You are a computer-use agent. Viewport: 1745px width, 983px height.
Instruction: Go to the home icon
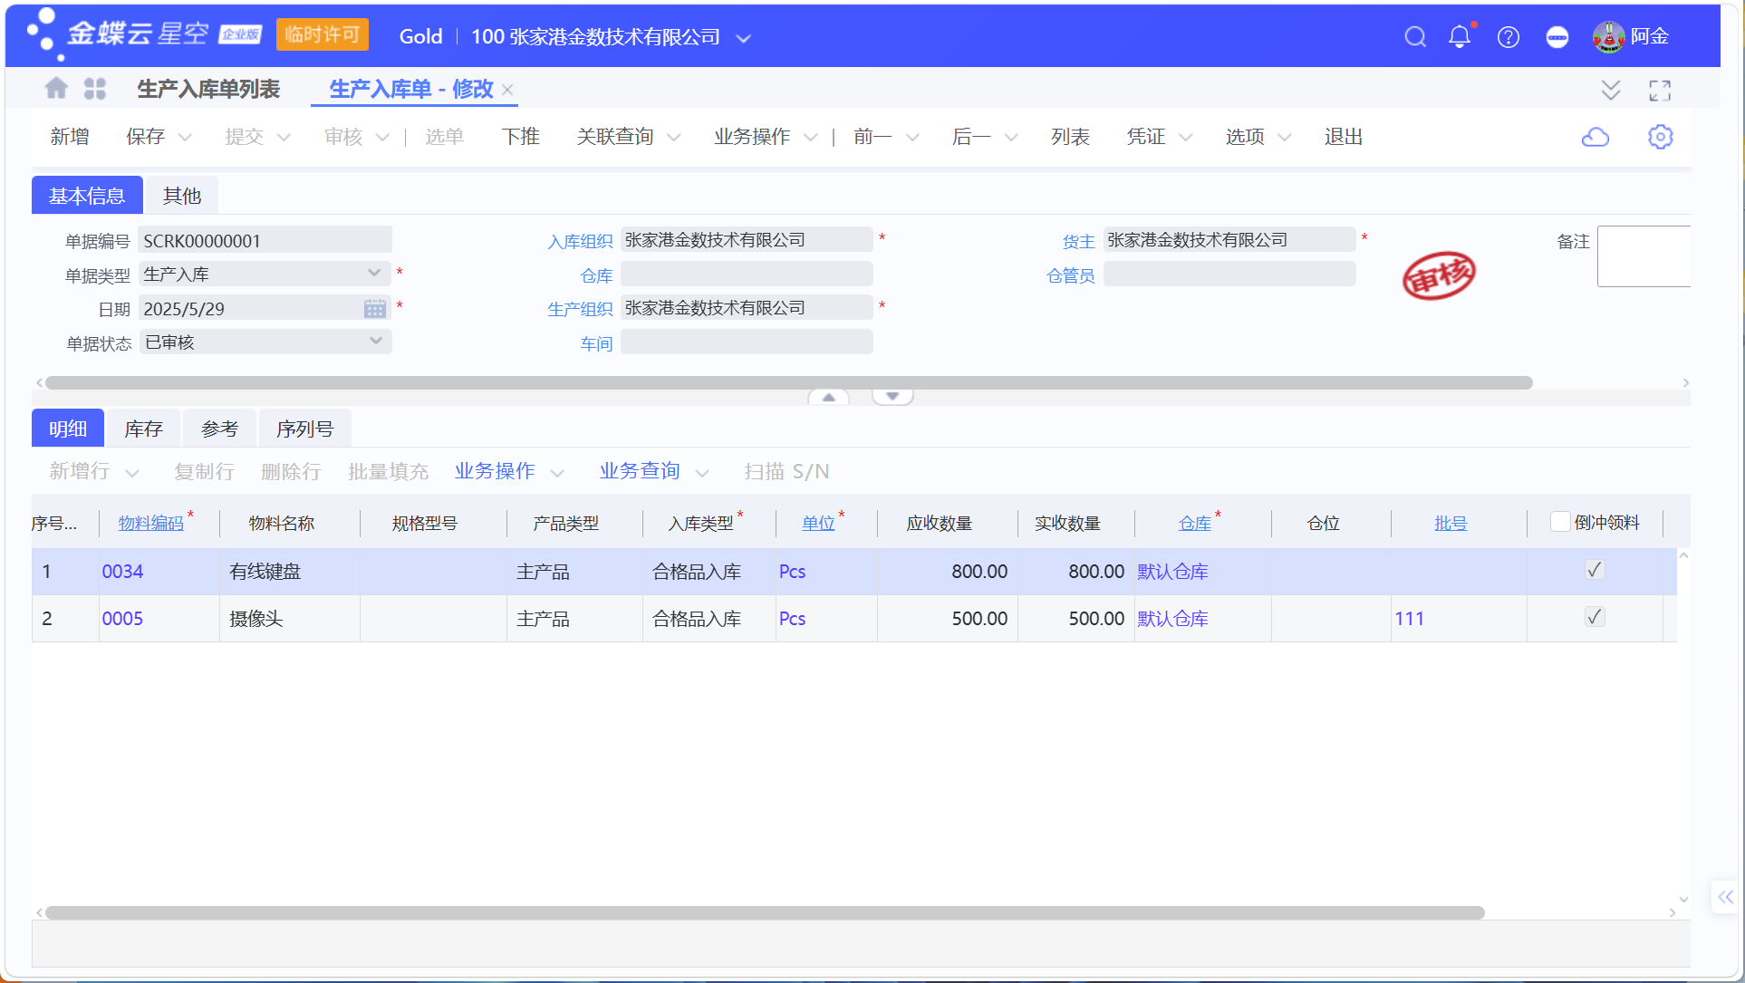[x=56, y=88]
